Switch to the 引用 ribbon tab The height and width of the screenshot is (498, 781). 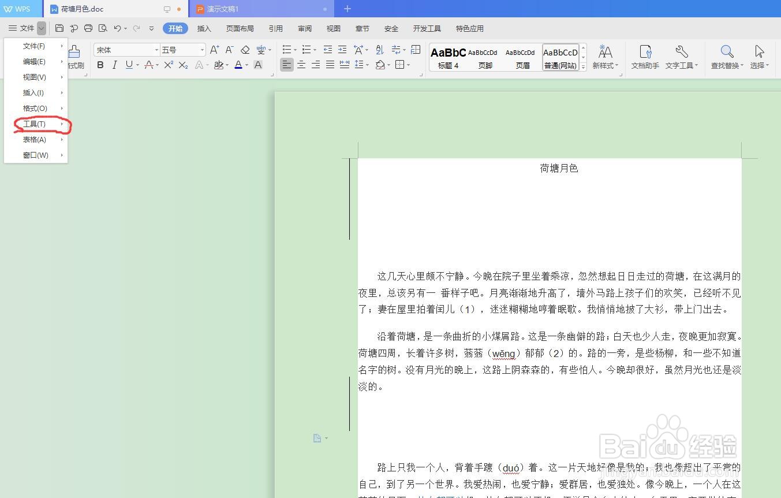pos(276,28)
